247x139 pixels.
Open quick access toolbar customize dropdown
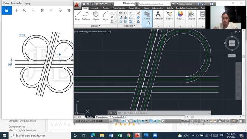pos(112,4)
